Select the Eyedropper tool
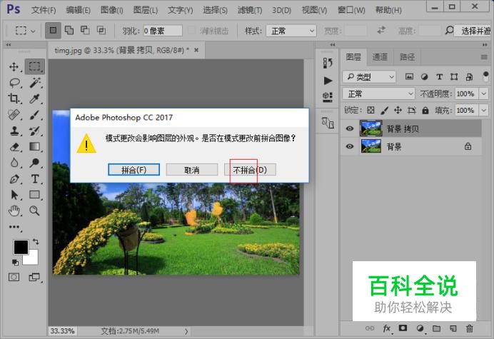This screenshot has width=494, height=339. (35, 98)
